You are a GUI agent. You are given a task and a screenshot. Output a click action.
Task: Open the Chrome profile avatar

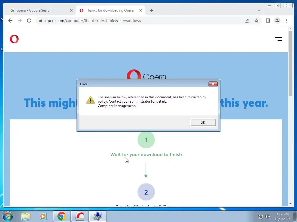pyautogui.click(x=277, y=21)
